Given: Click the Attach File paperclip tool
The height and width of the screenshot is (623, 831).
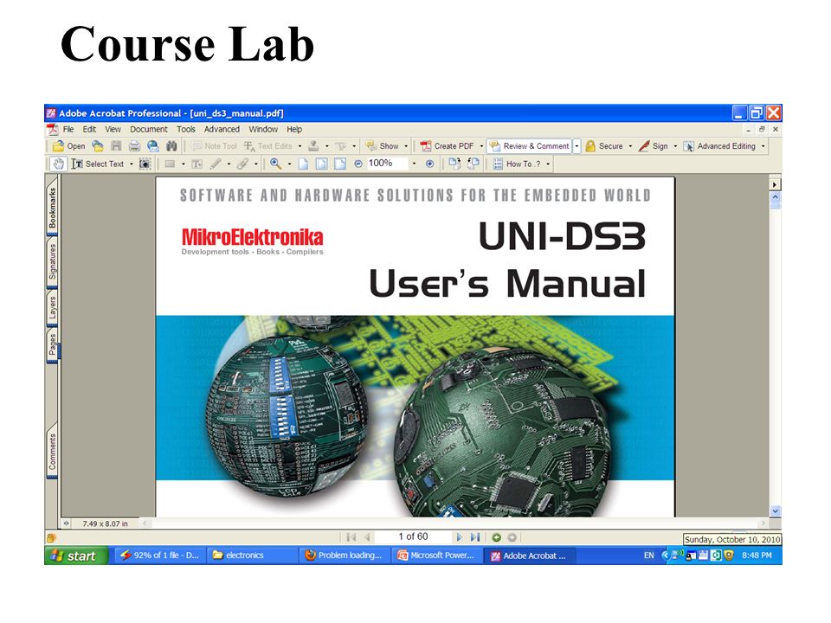Looking at the screenshot, I should point(242,164).
